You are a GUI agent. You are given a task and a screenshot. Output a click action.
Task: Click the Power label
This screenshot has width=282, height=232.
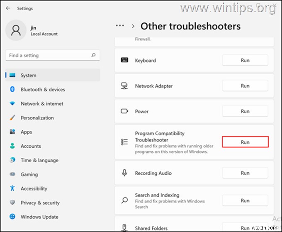(x=142, y=111)
